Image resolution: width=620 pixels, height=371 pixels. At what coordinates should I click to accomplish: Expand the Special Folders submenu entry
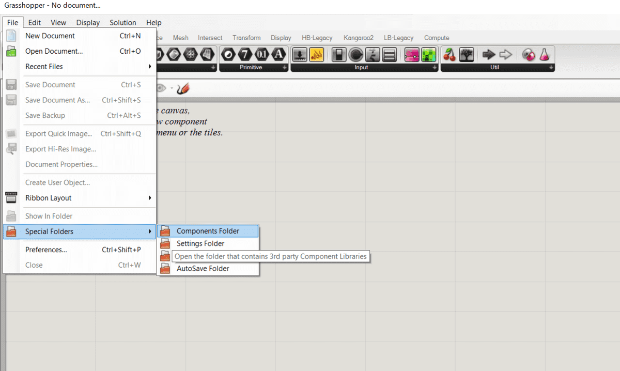(x=80, y=231)
